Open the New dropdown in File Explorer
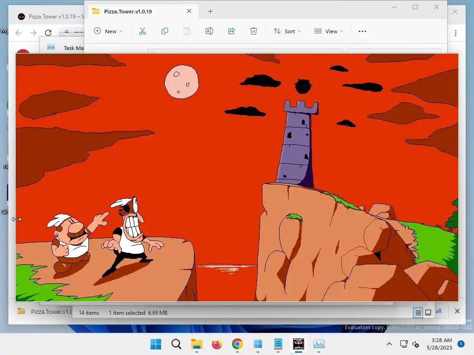This screenshot has height=355, width=474. (108, 31)
